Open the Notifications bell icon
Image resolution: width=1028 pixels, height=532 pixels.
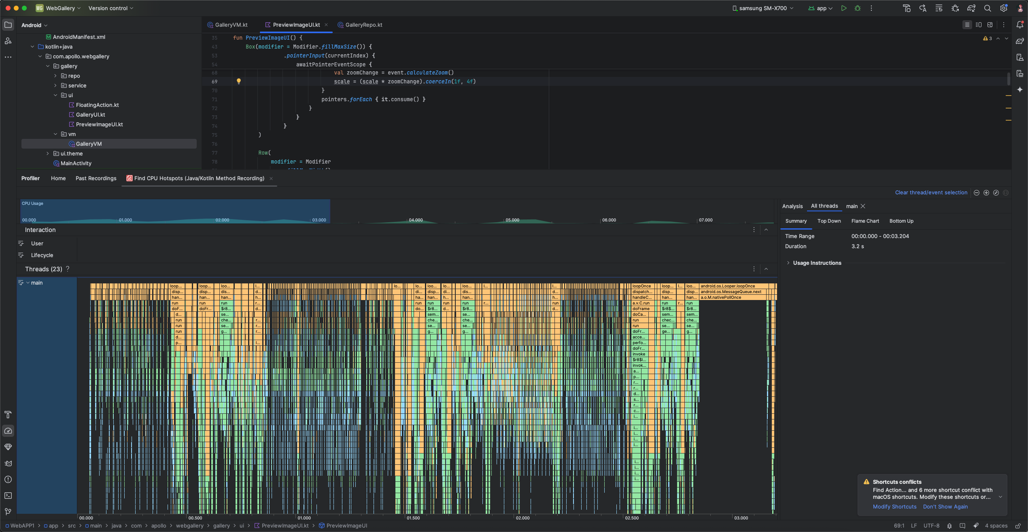(x=1020, y=25)
